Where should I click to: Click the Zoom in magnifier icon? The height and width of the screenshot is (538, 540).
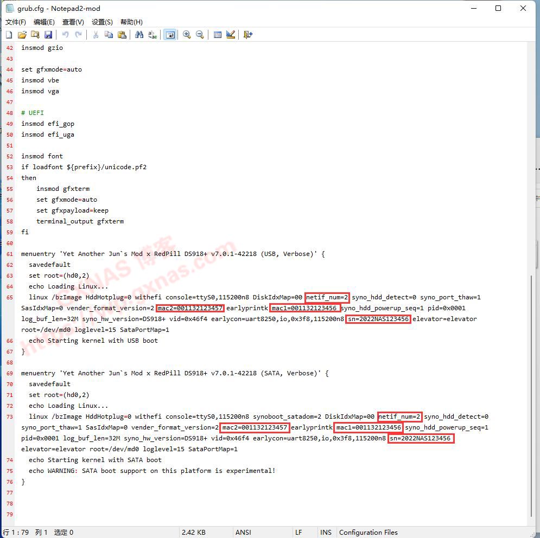coord(187,35)
